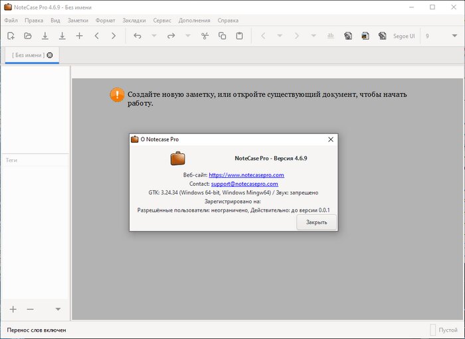The height and width of the screenshot is (339, 465).
Task: Minimize the NoteCase Pro main window
Action: (411, 7)
